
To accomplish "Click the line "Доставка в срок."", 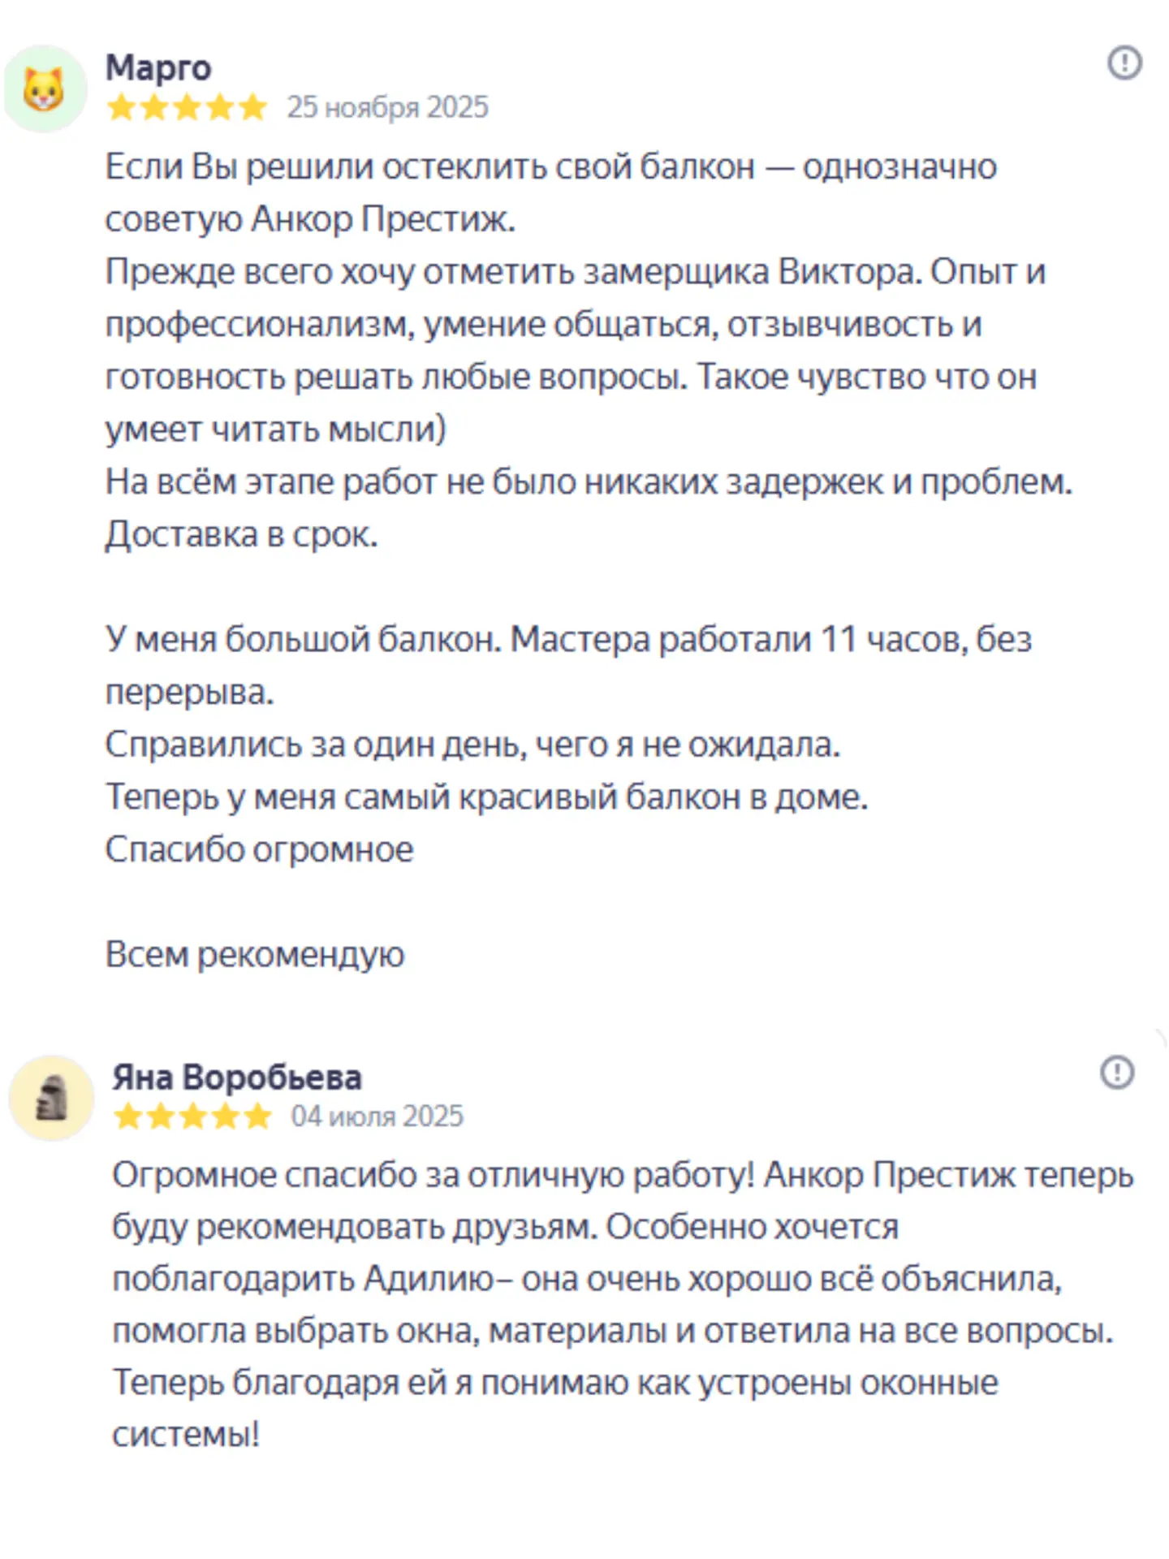I will click(242, 534).
